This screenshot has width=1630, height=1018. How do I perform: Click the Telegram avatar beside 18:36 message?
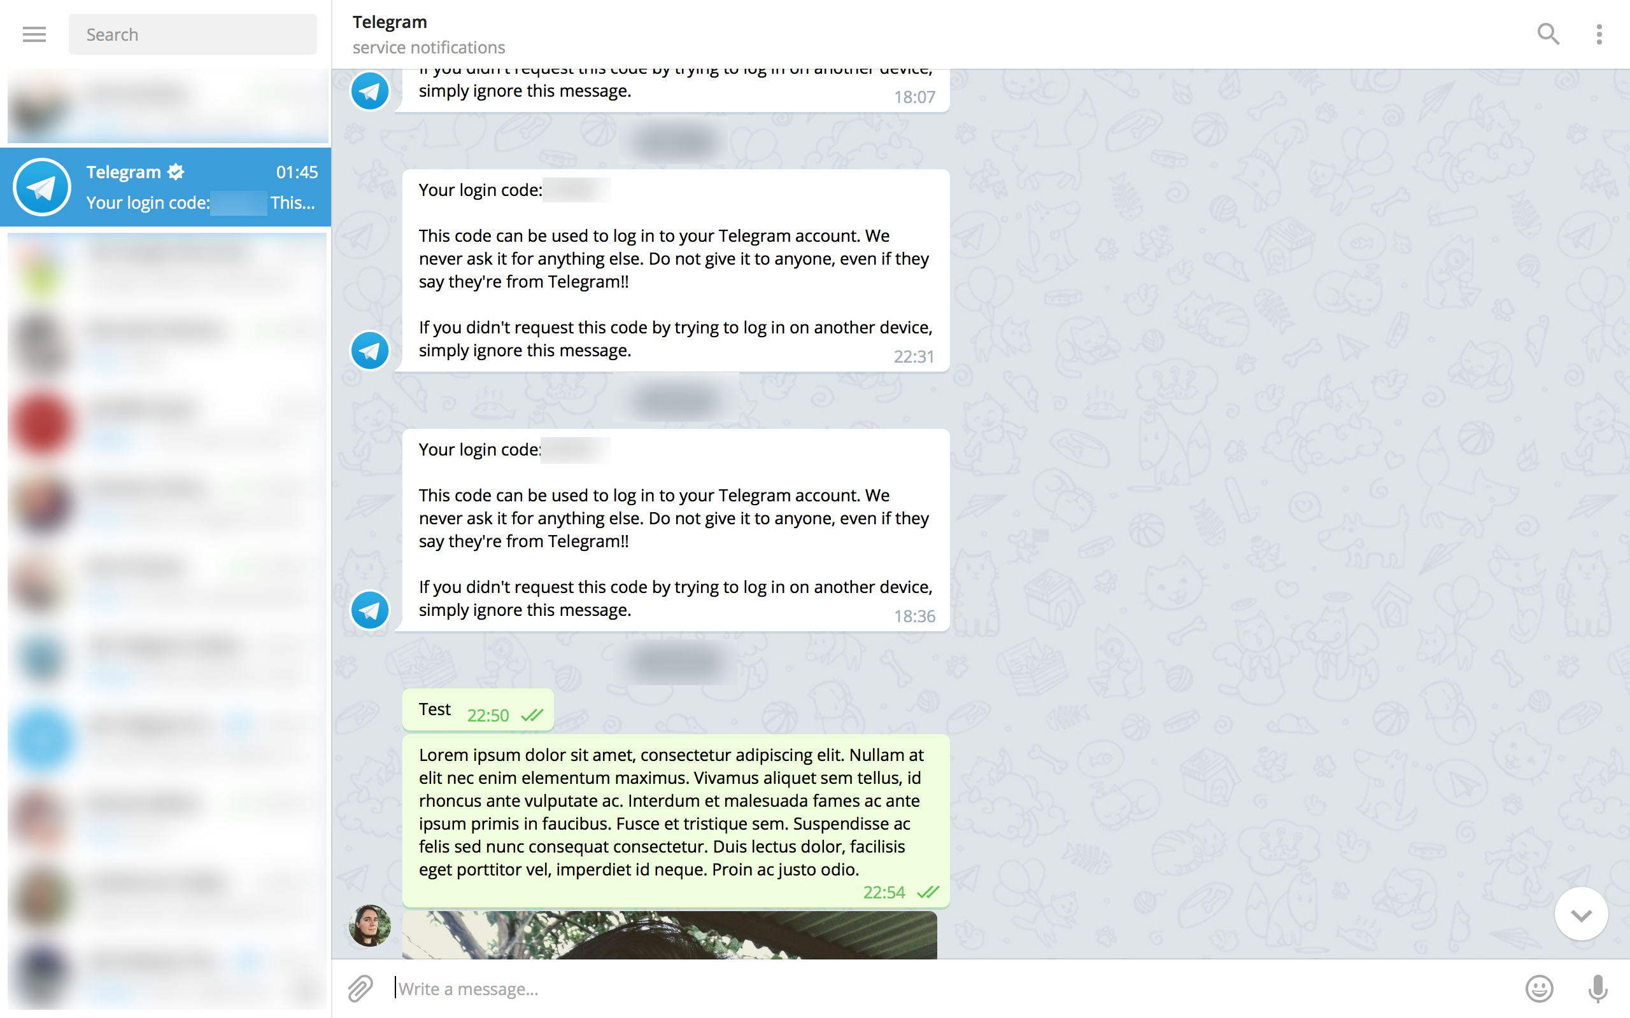point(370,610)
